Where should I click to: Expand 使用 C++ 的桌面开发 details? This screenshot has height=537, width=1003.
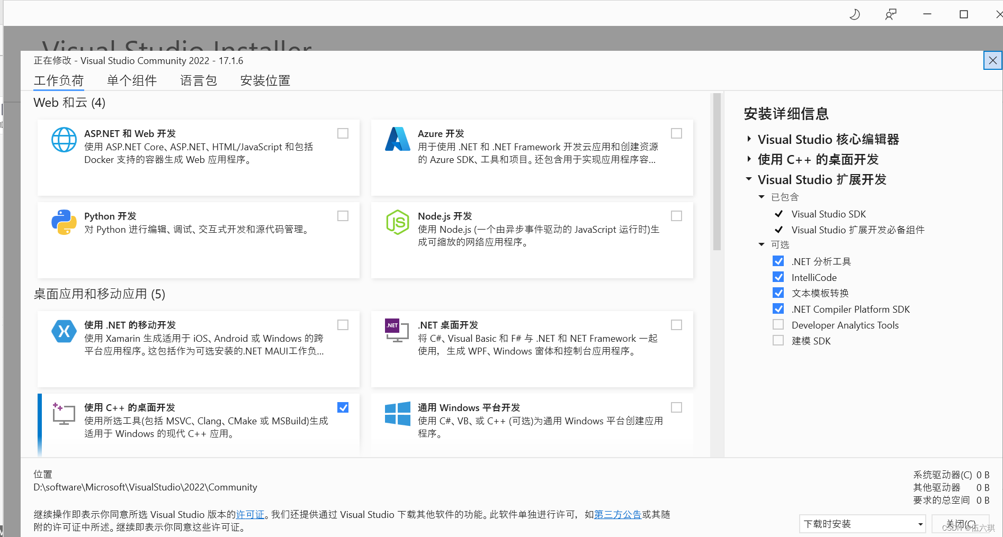tap(749, 159)
